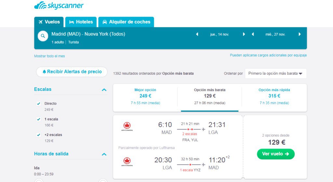Image resolution: width=333 pixels, height=182 pixels.
Task: Open the Alquiler de coches tab
Action: (x=126, y=22)
